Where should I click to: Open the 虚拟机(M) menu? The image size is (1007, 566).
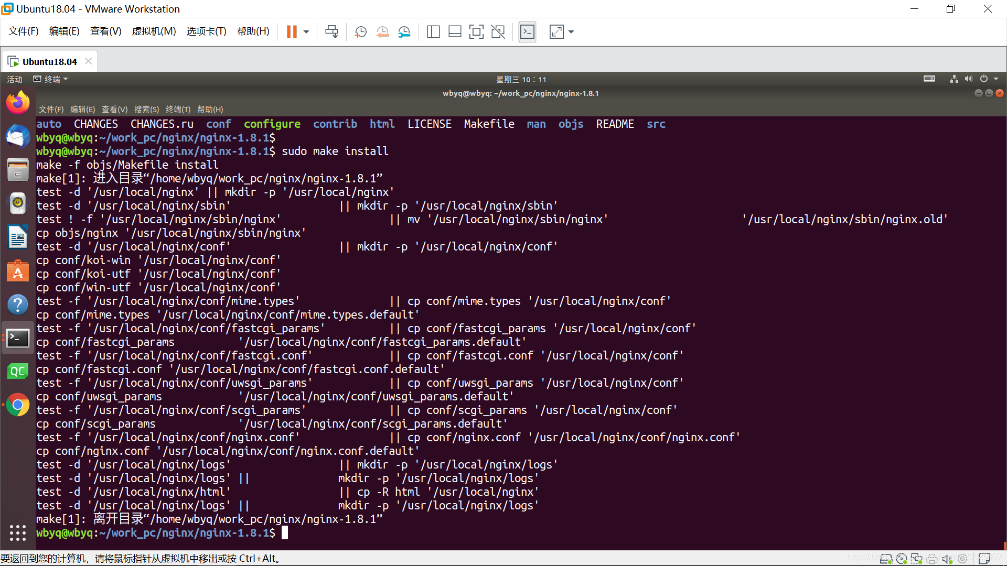154,31
